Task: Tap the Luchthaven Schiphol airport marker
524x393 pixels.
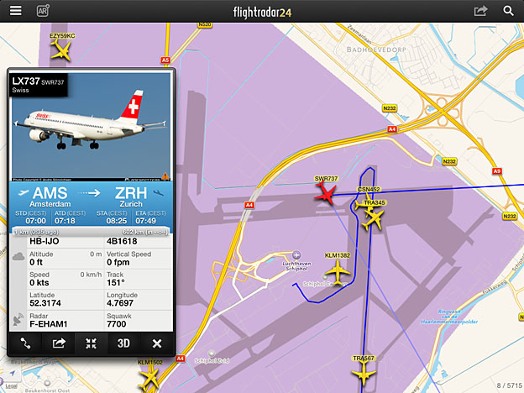Action: coord(296,255)
